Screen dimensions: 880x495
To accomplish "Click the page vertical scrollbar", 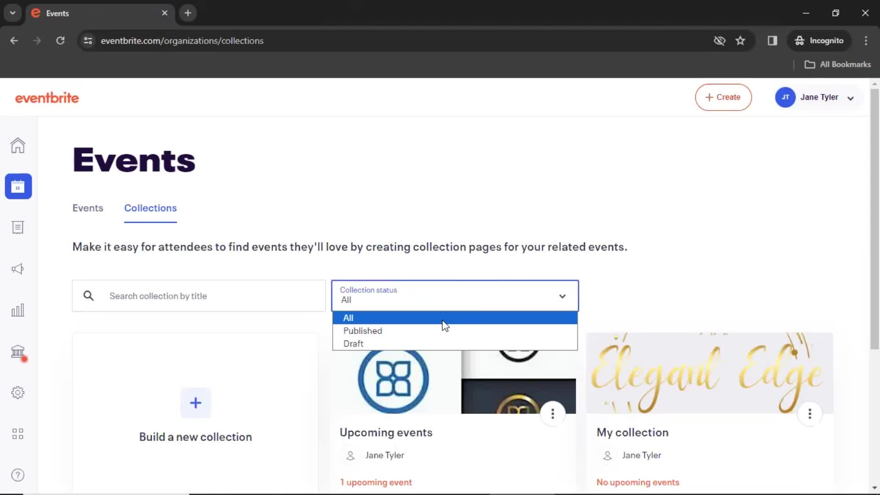I will pos(874,220).
